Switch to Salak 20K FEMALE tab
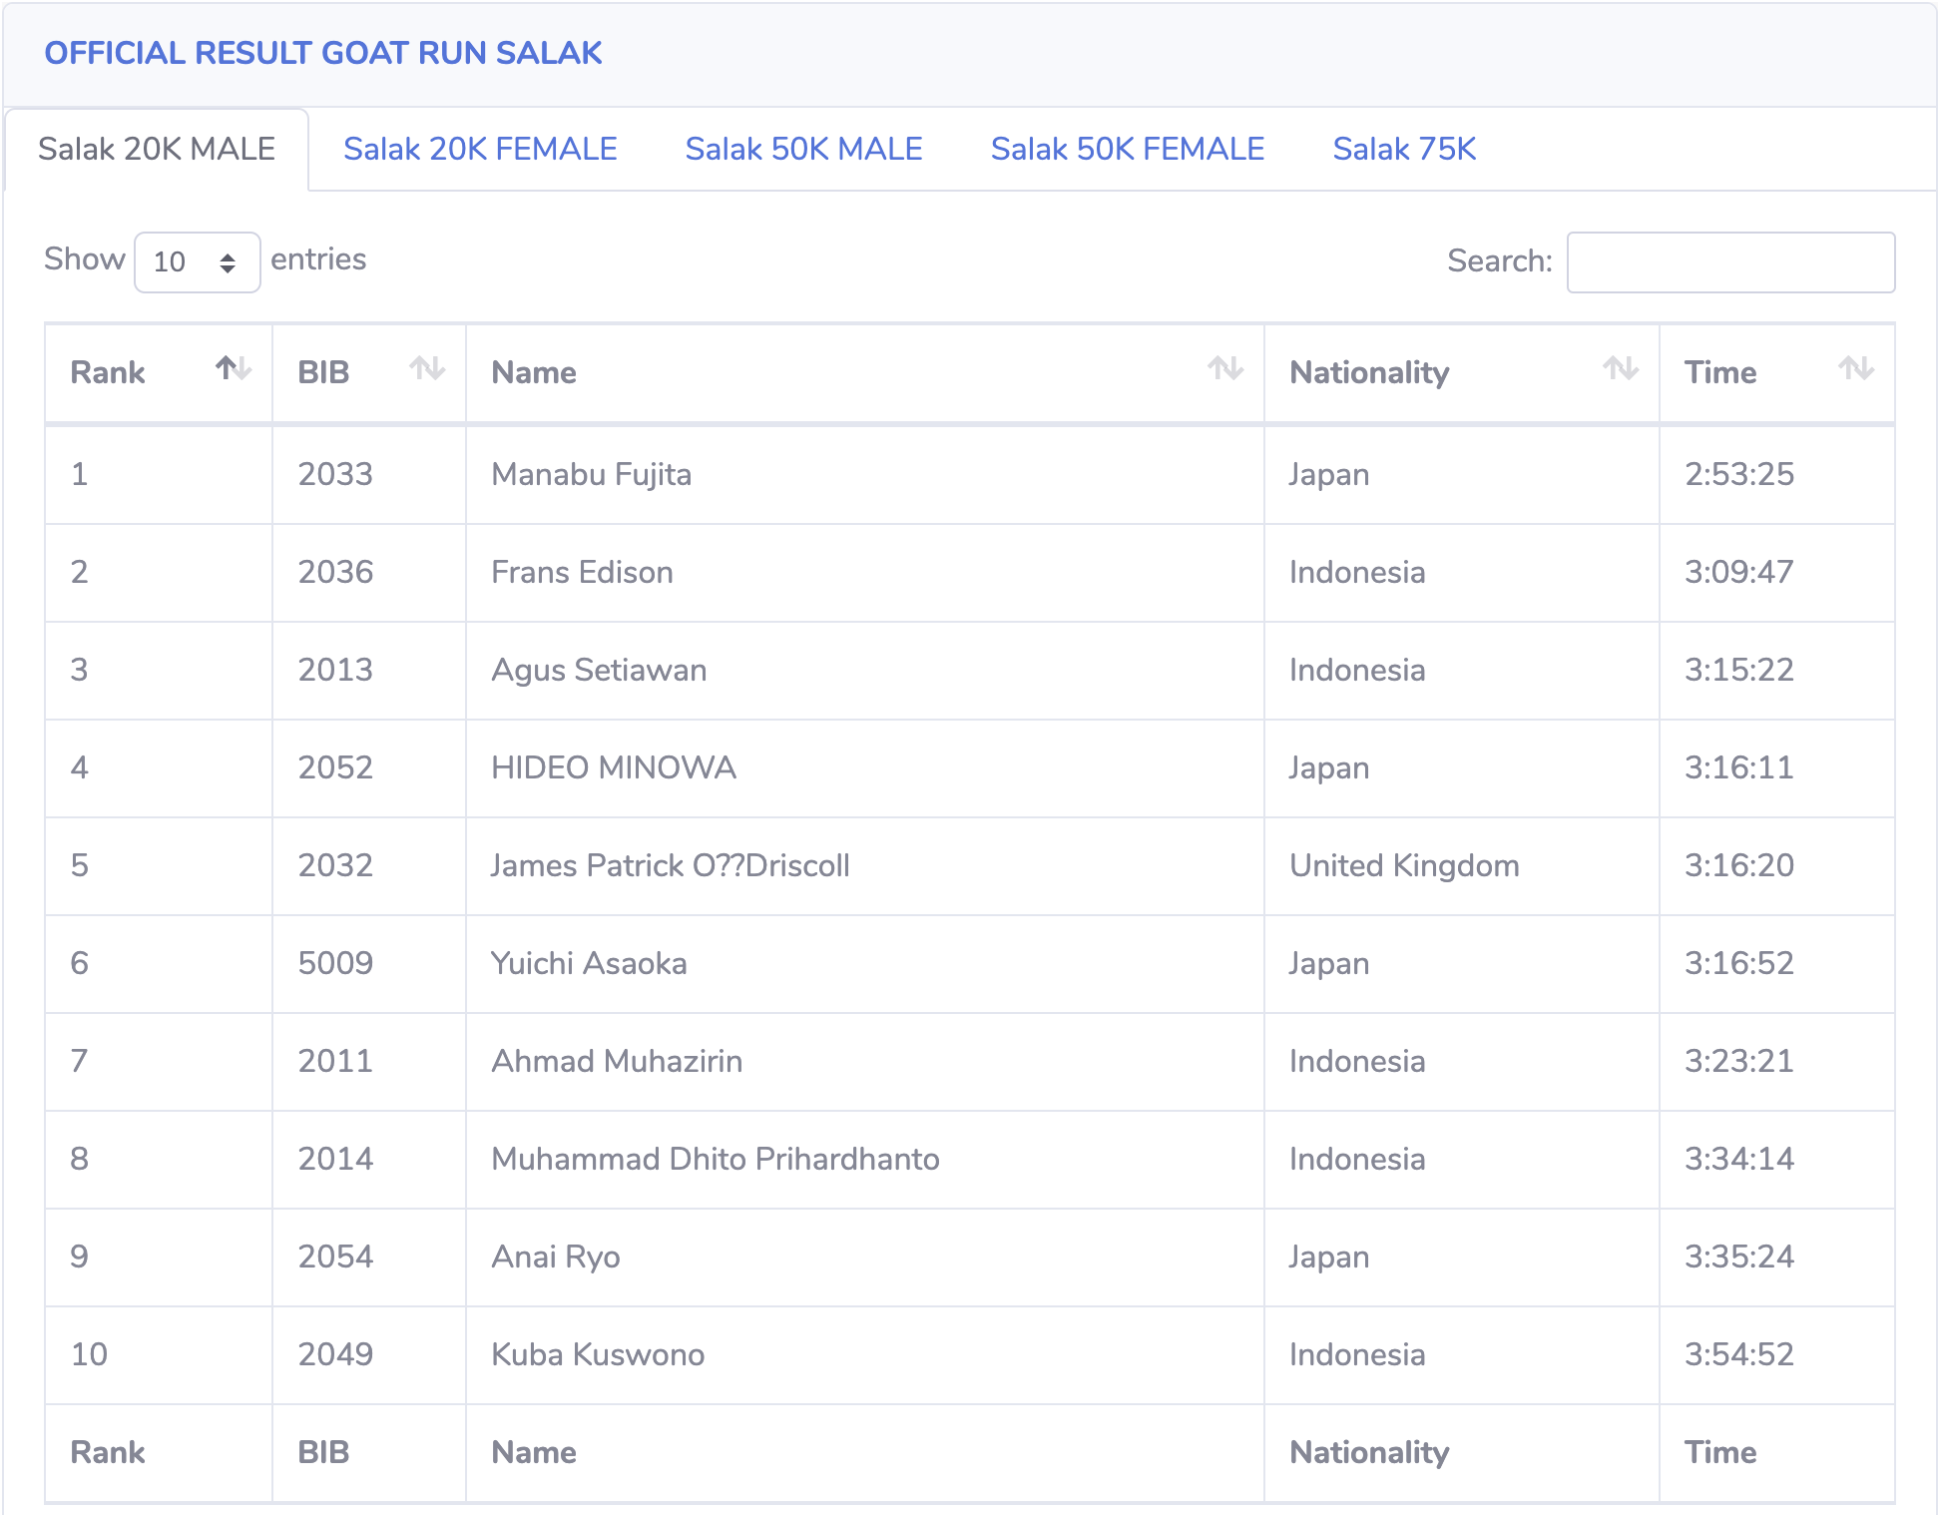This screenshot has width=1940, height=1515. point(480,150)
